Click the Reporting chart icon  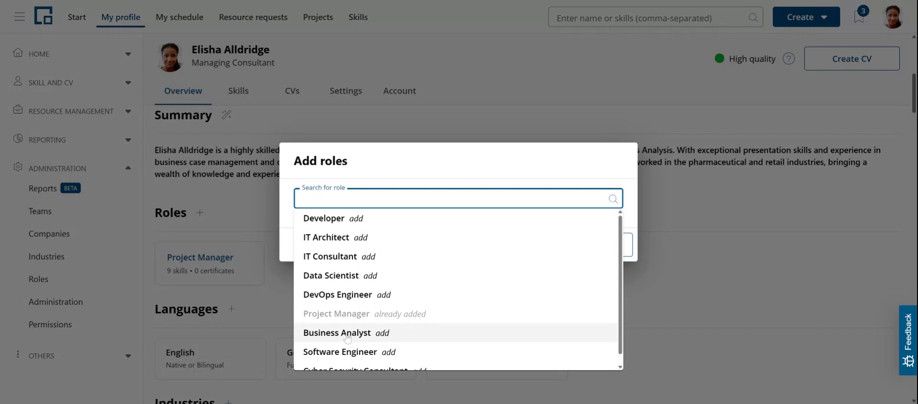18,138
